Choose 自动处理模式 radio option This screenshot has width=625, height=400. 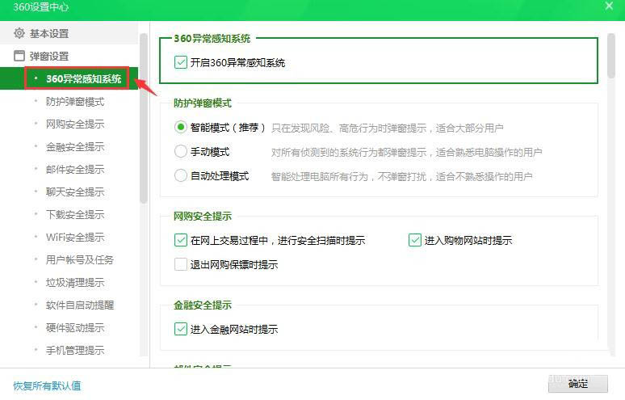[x=181, y=175]
